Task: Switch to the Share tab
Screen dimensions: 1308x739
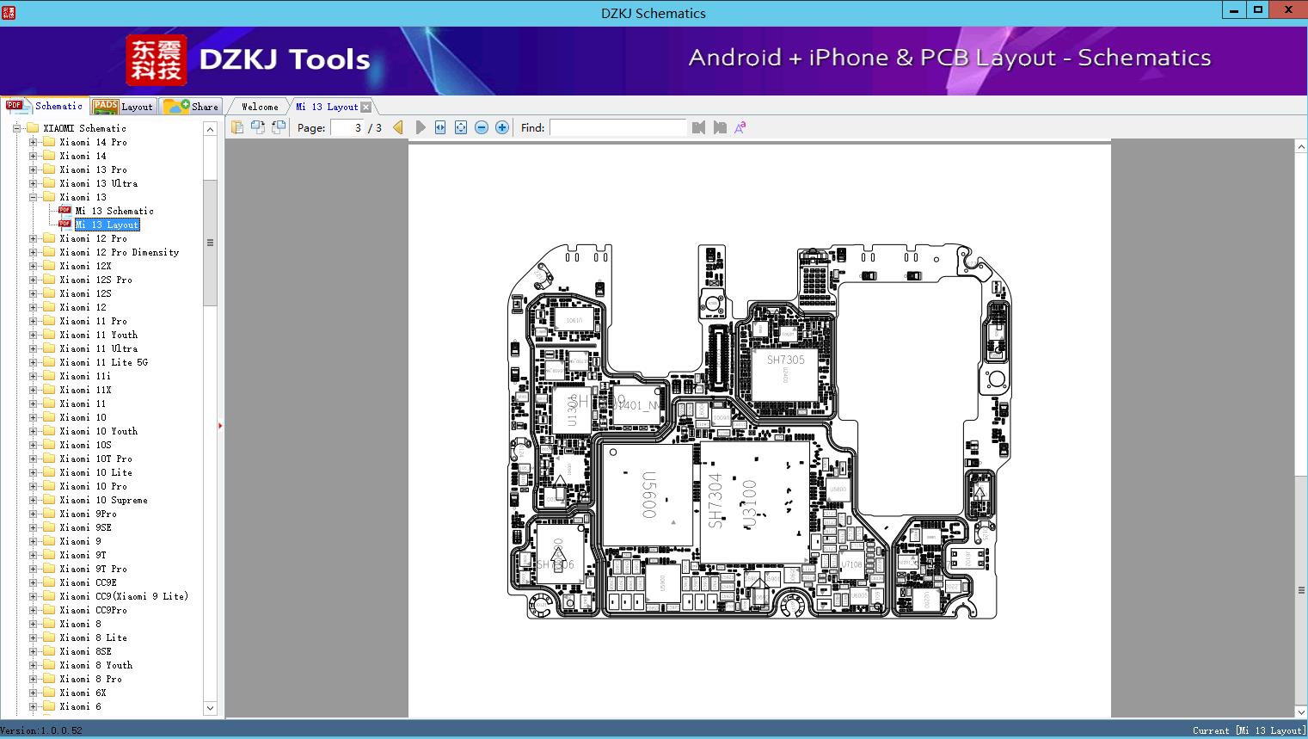Action: click(x=191, y=107)
